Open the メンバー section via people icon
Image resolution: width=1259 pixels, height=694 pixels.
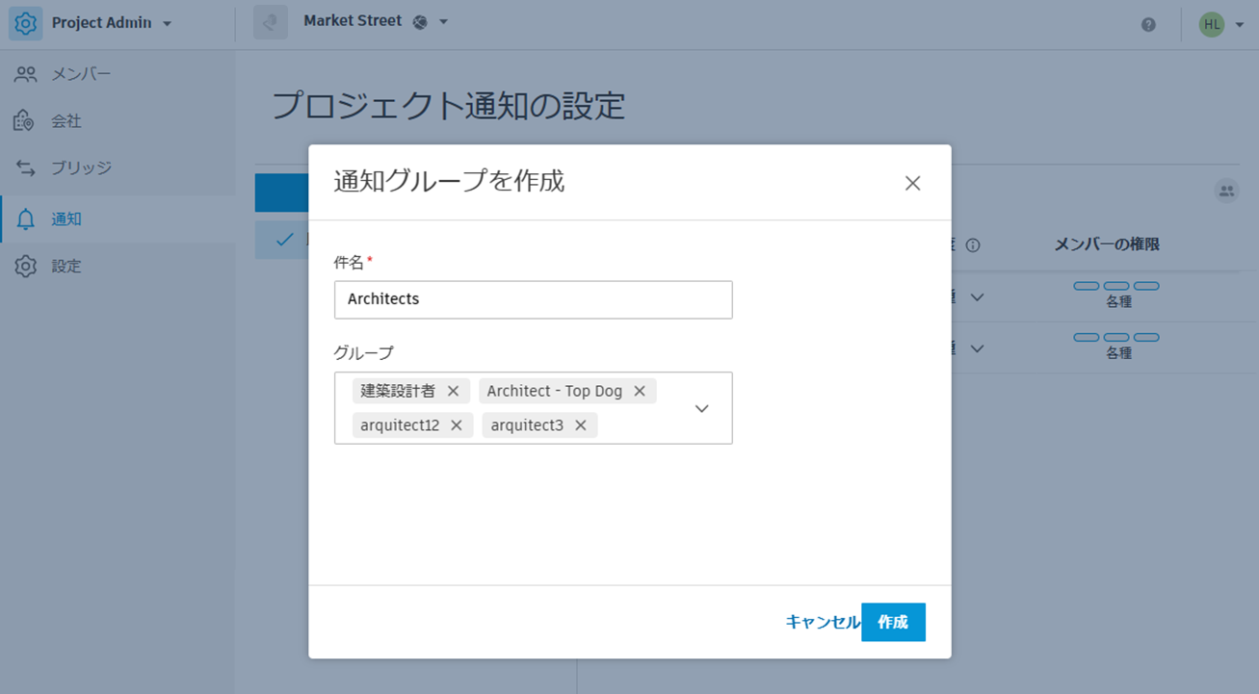coord(26,73)
